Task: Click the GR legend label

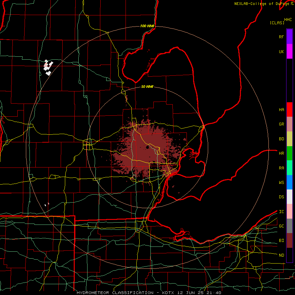Action: pos(281,124)
